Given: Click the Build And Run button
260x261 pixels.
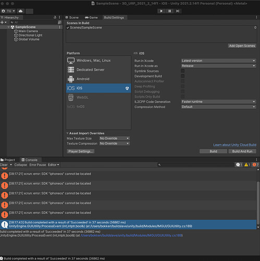Looking at the screenshot, I should [242, 151].
